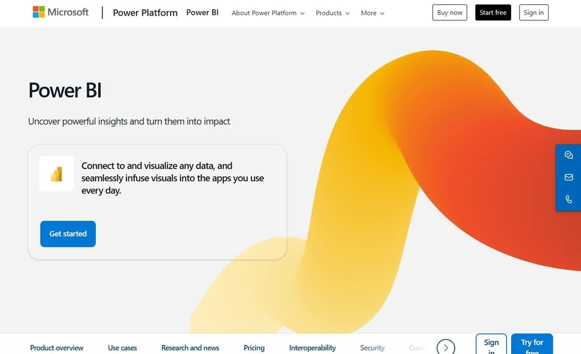Open Research and news tab

pos(190,348)
